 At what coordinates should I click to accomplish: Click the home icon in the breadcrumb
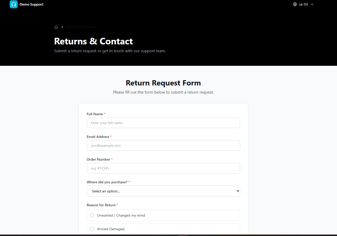[x=56, y=27]
